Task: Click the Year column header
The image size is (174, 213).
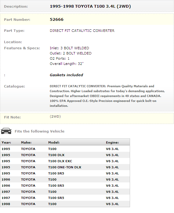Action: click(6, 142)
